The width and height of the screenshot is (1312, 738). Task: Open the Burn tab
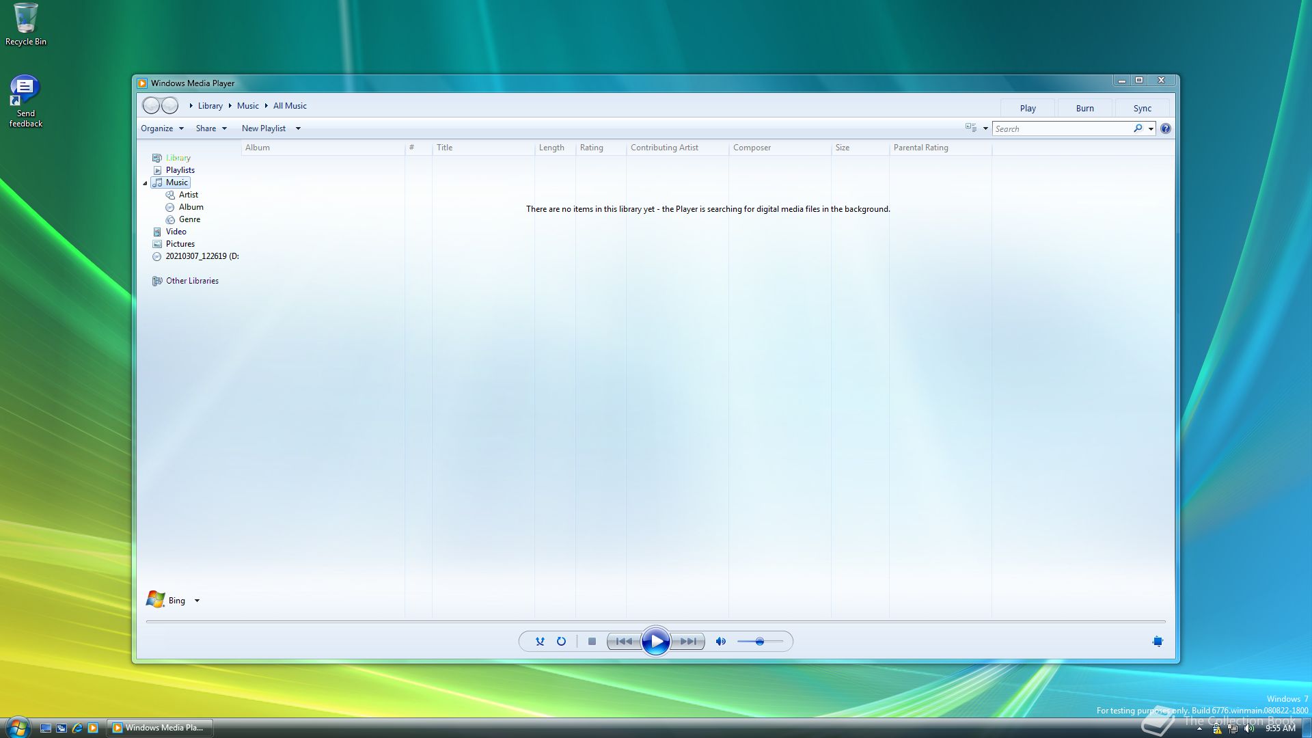coord(1085,109)
